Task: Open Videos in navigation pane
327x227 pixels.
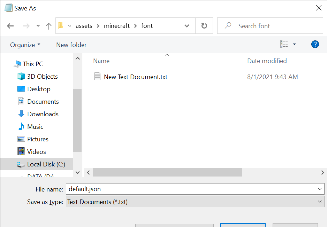Action: point(37,151)
